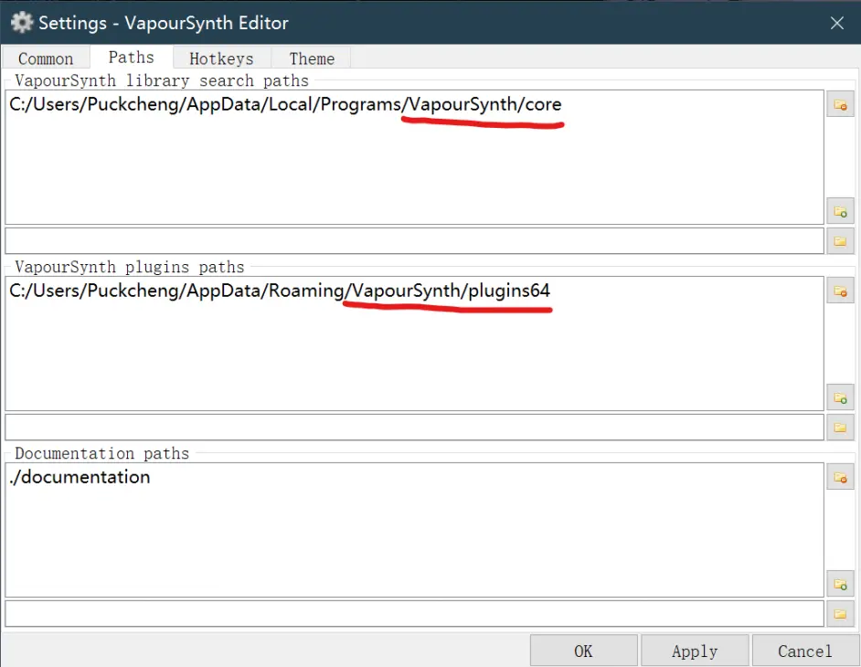
Task: Browse for a plugins path folder
Action: tap(840, 427)
